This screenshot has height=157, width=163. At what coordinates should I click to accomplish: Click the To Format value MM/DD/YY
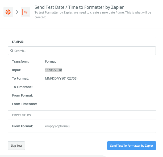click(61, 78)
